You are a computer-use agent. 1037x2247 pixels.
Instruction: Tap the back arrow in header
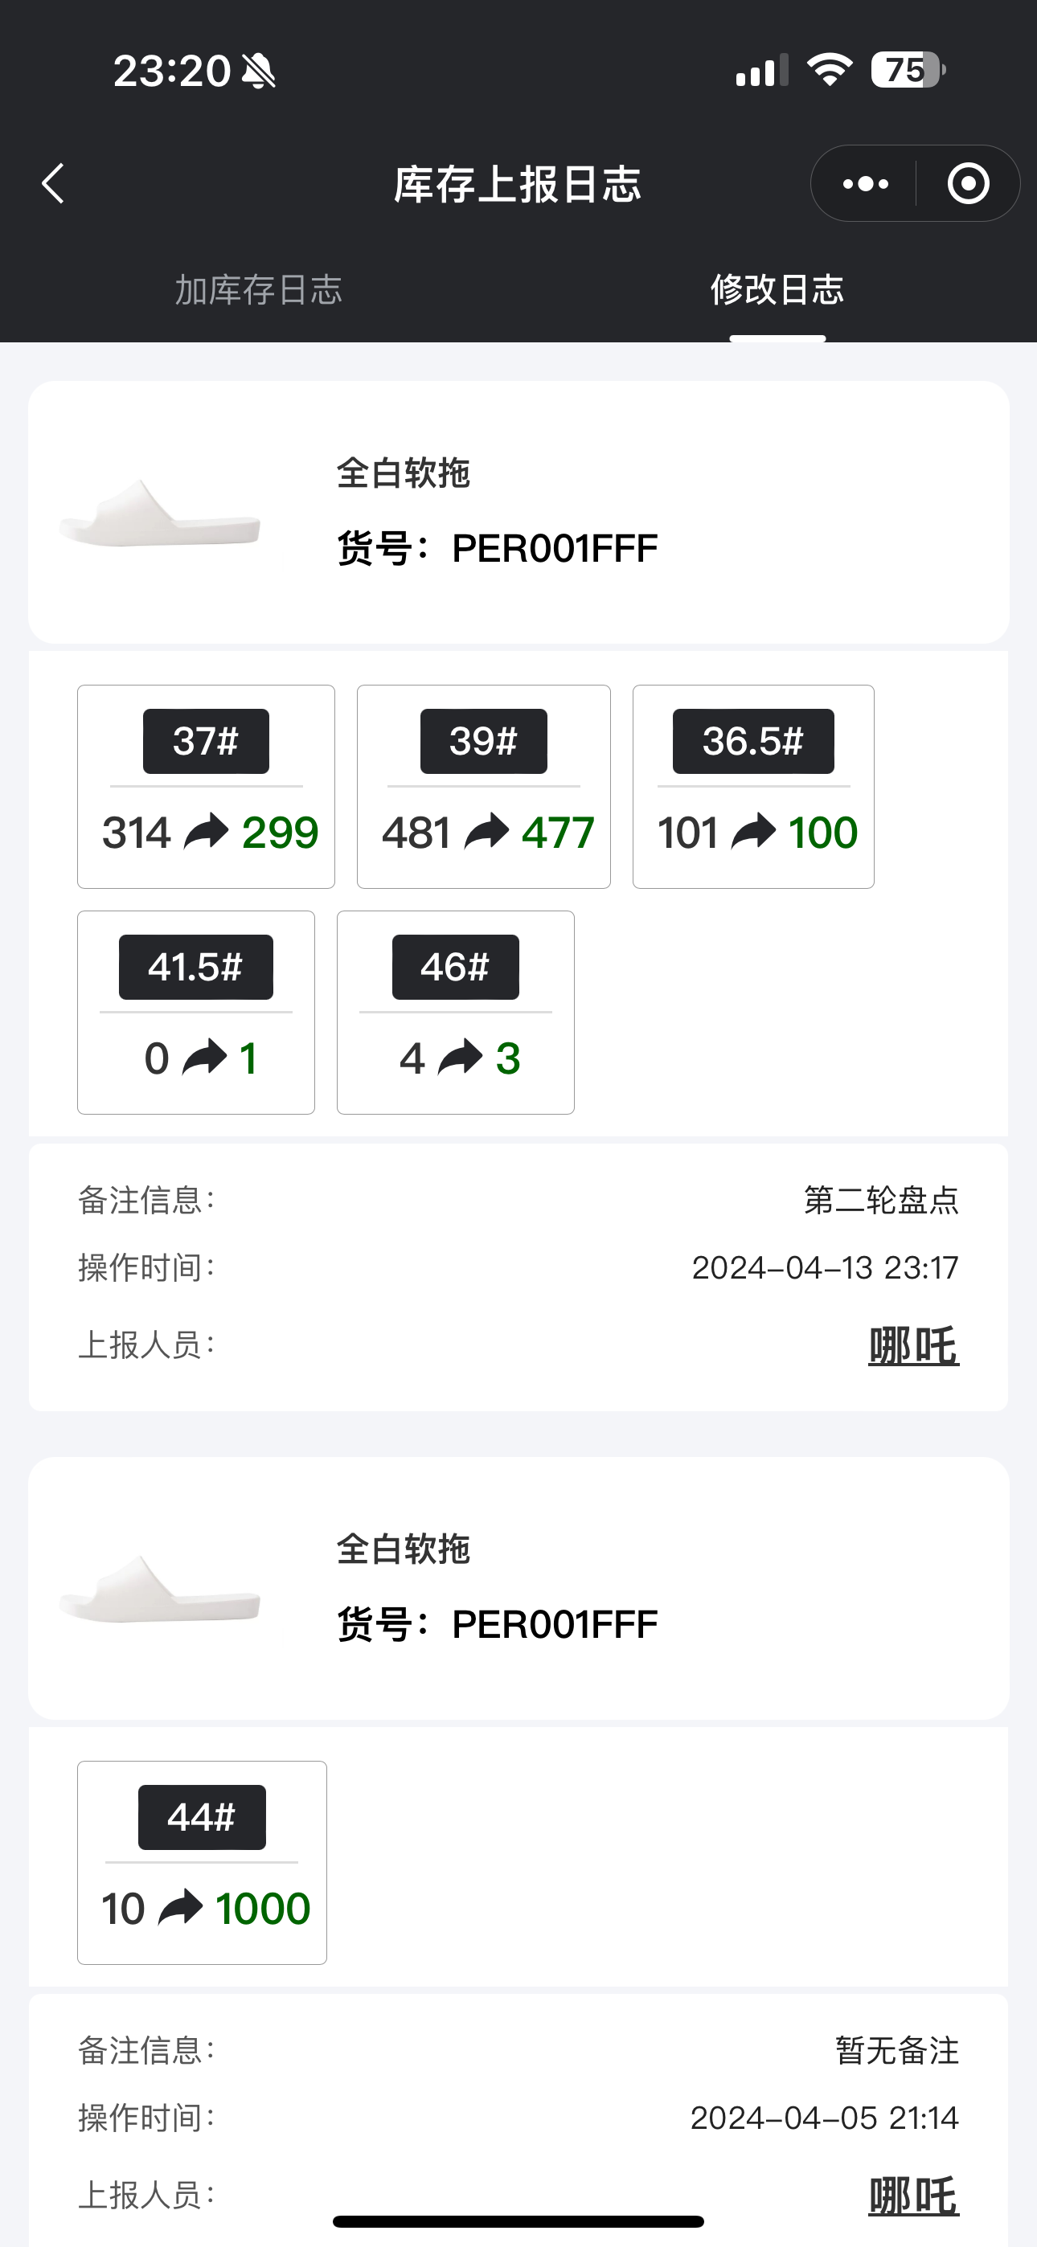pyautogui.click(x=53, y=183)
